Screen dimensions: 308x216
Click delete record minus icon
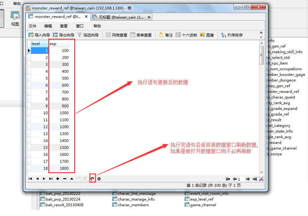tap(64, 179)
